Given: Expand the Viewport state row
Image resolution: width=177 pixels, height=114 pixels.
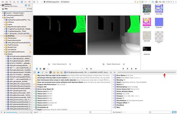Looking at the screenshot, I should [113, 96].
